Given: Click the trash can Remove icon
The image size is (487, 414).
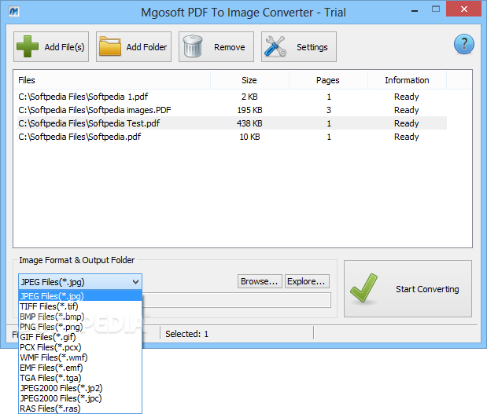Looking at the screenshot, I should pyautogui.click(x=193, y=46).
